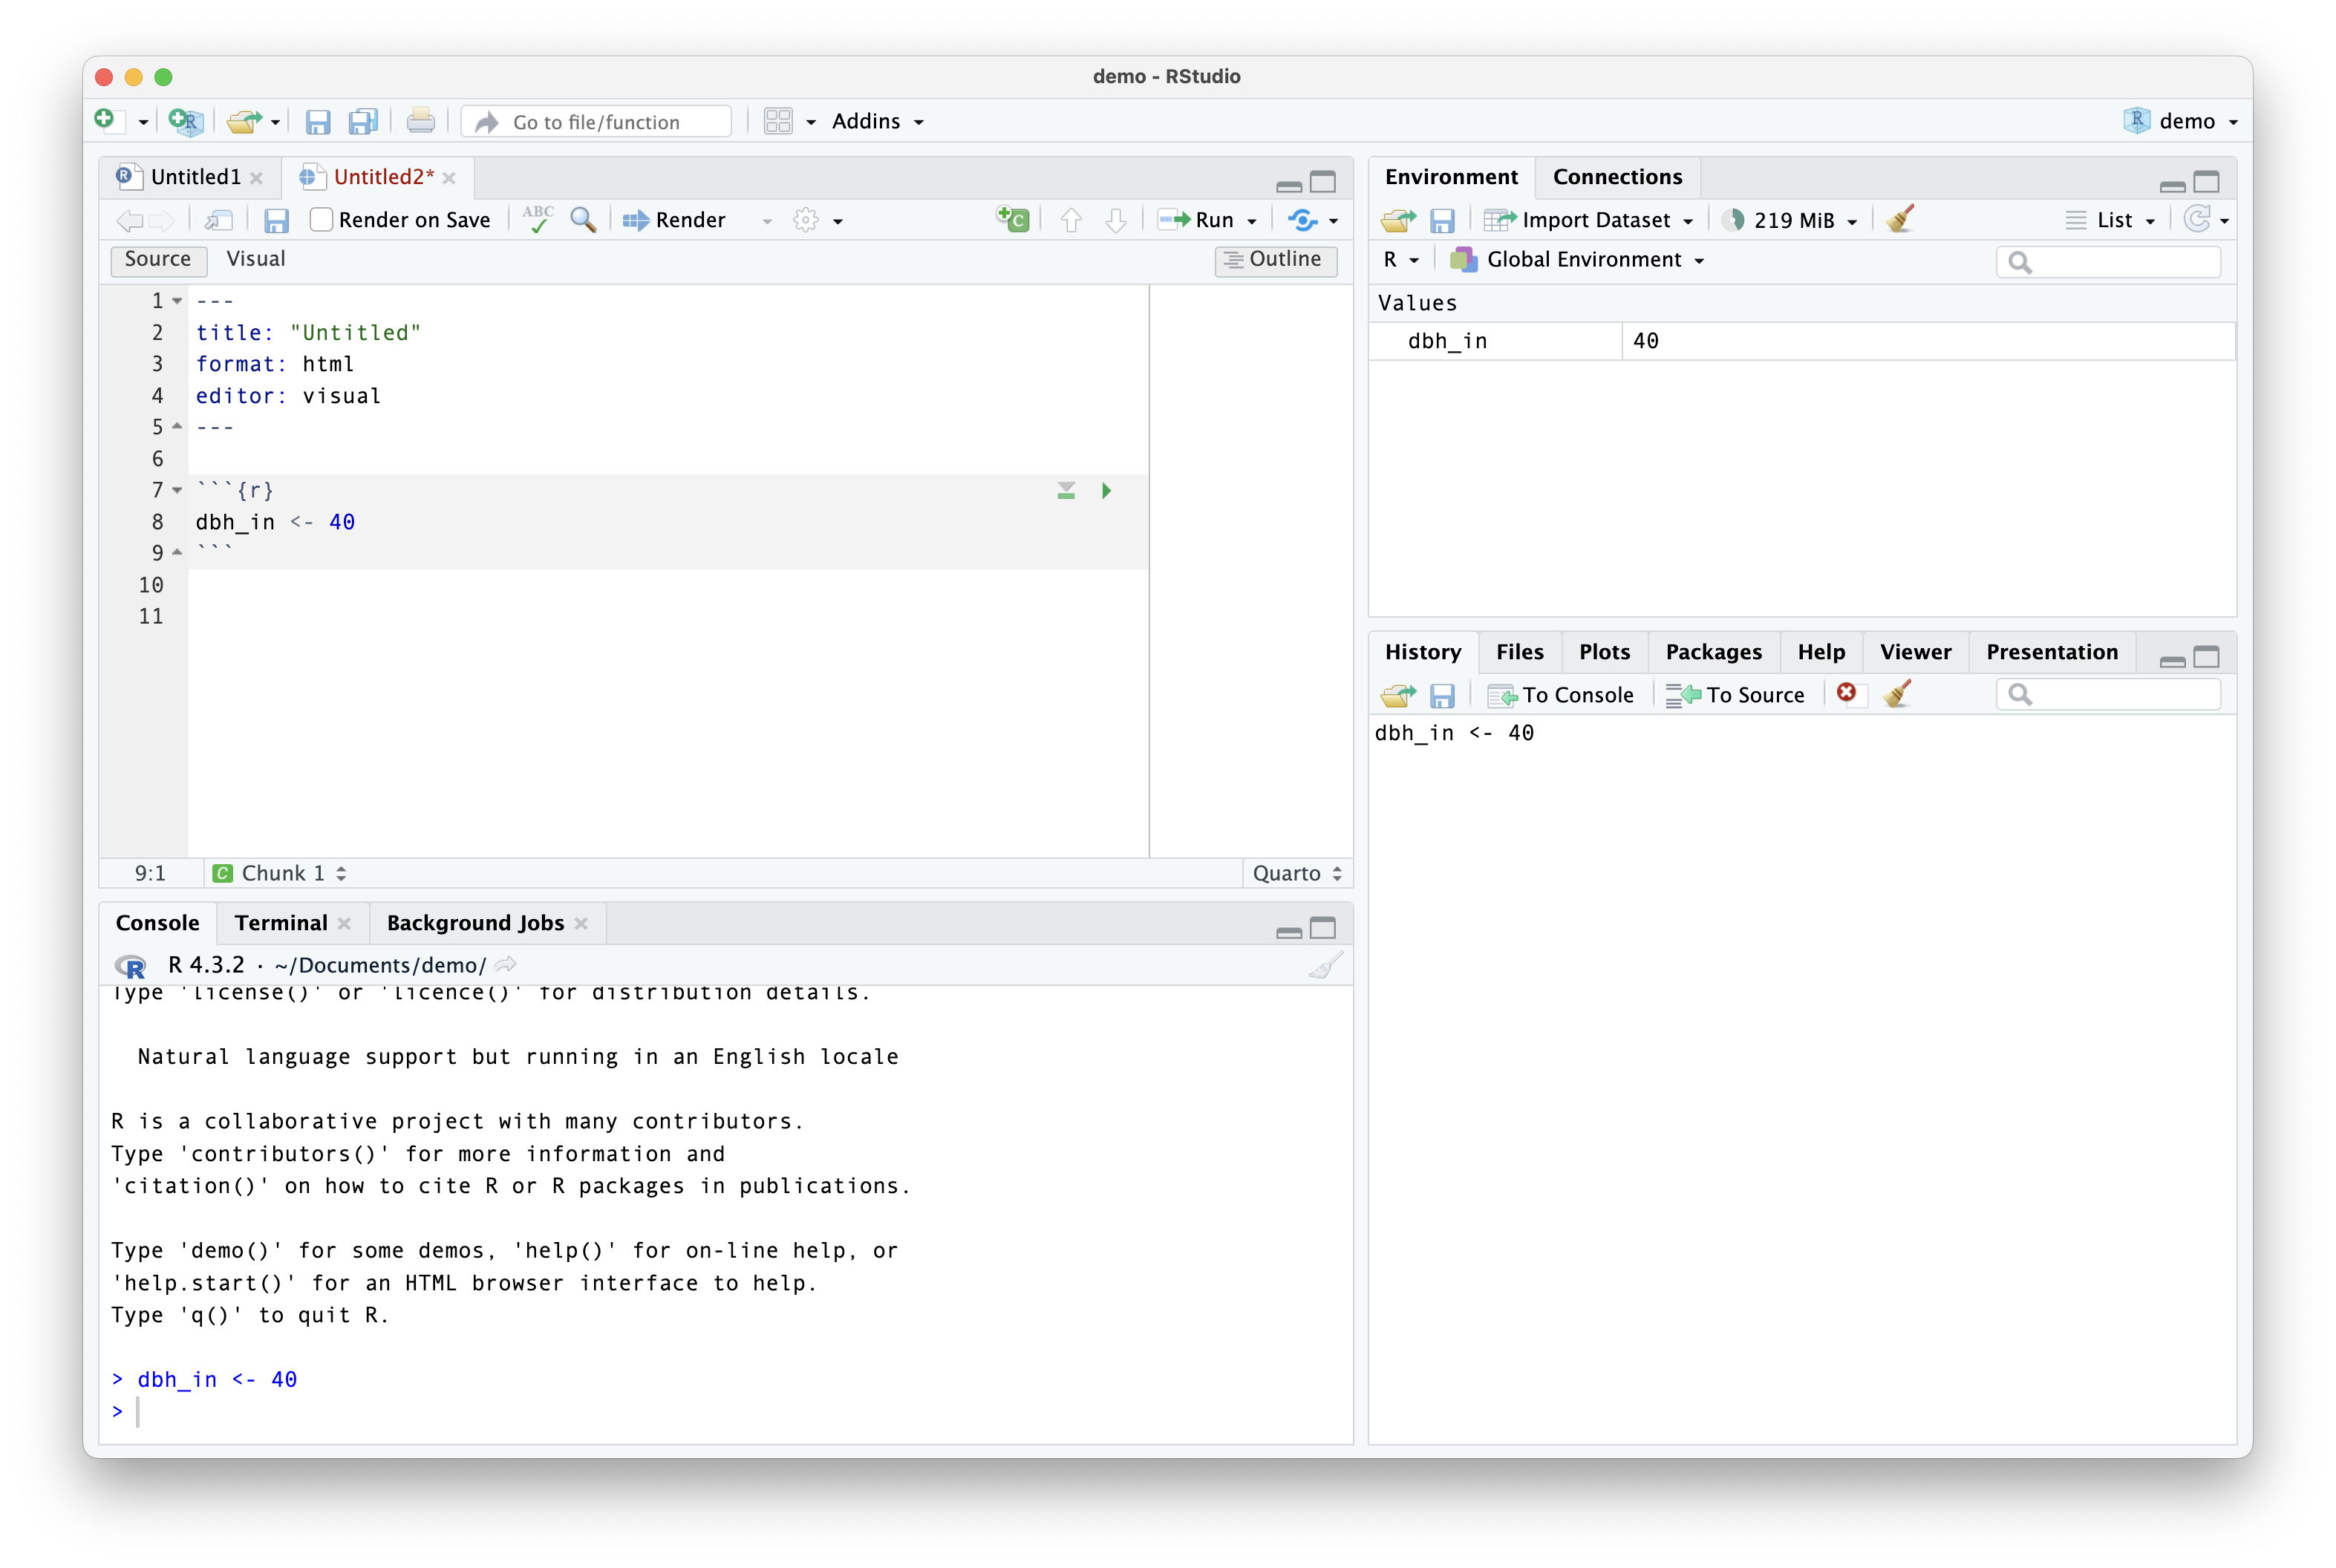This screenshot has height=1568, width=2336.
Task: Enable Render on Save checkbox
Action: tap(321, 220)
